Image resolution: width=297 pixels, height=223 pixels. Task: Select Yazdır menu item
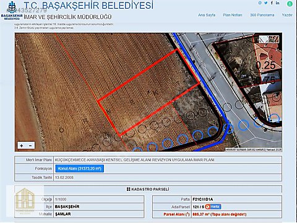pos(287,15)
